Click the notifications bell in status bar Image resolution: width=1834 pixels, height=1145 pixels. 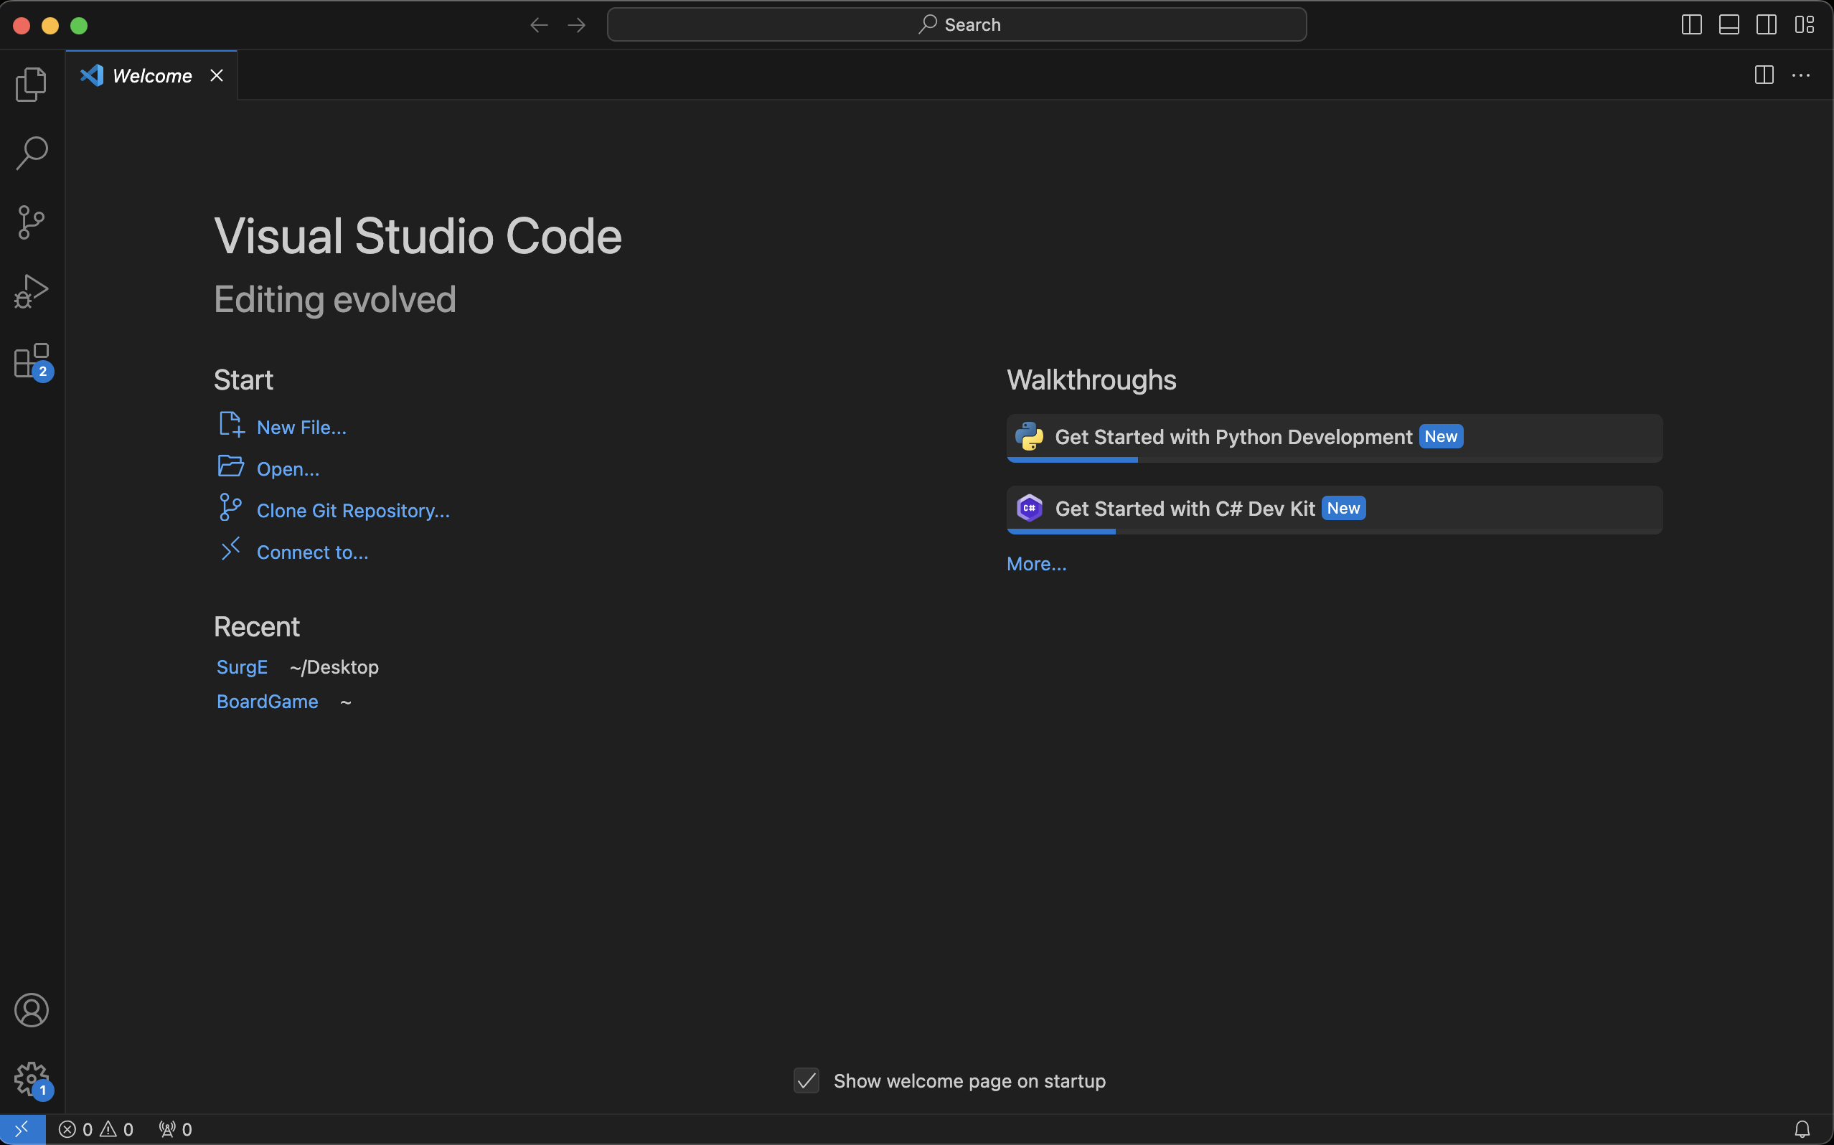1802,1129
